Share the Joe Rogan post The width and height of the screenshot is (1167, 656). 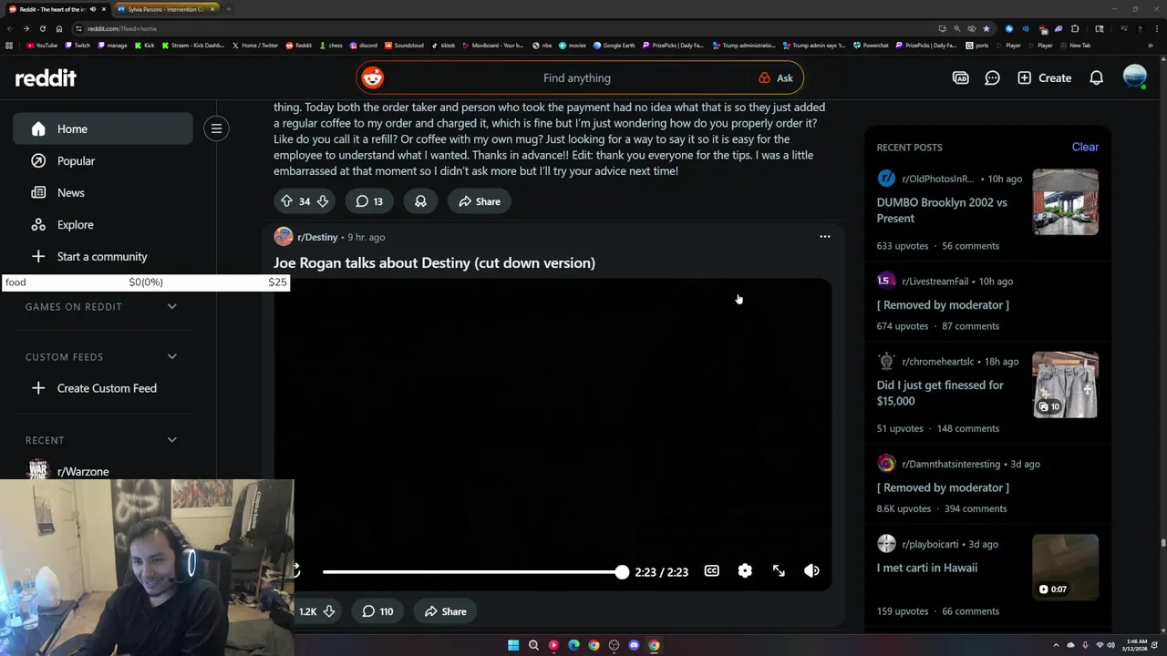pyautogui.click(x=446, y=611)
